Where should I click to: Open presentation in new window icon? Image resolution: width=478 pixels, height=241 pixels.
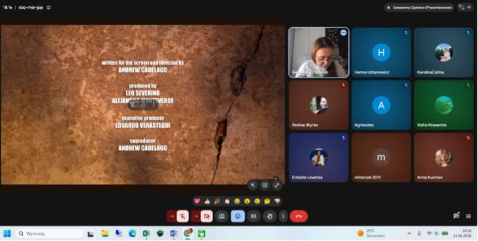point(265,185)
